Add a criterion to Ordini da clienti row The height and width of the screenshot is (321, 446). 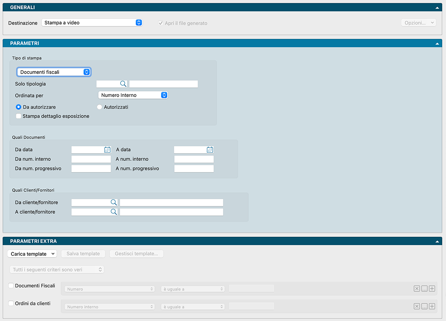tap(432, 306)
